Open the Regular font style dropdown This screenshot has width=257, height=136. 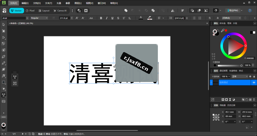39,18
